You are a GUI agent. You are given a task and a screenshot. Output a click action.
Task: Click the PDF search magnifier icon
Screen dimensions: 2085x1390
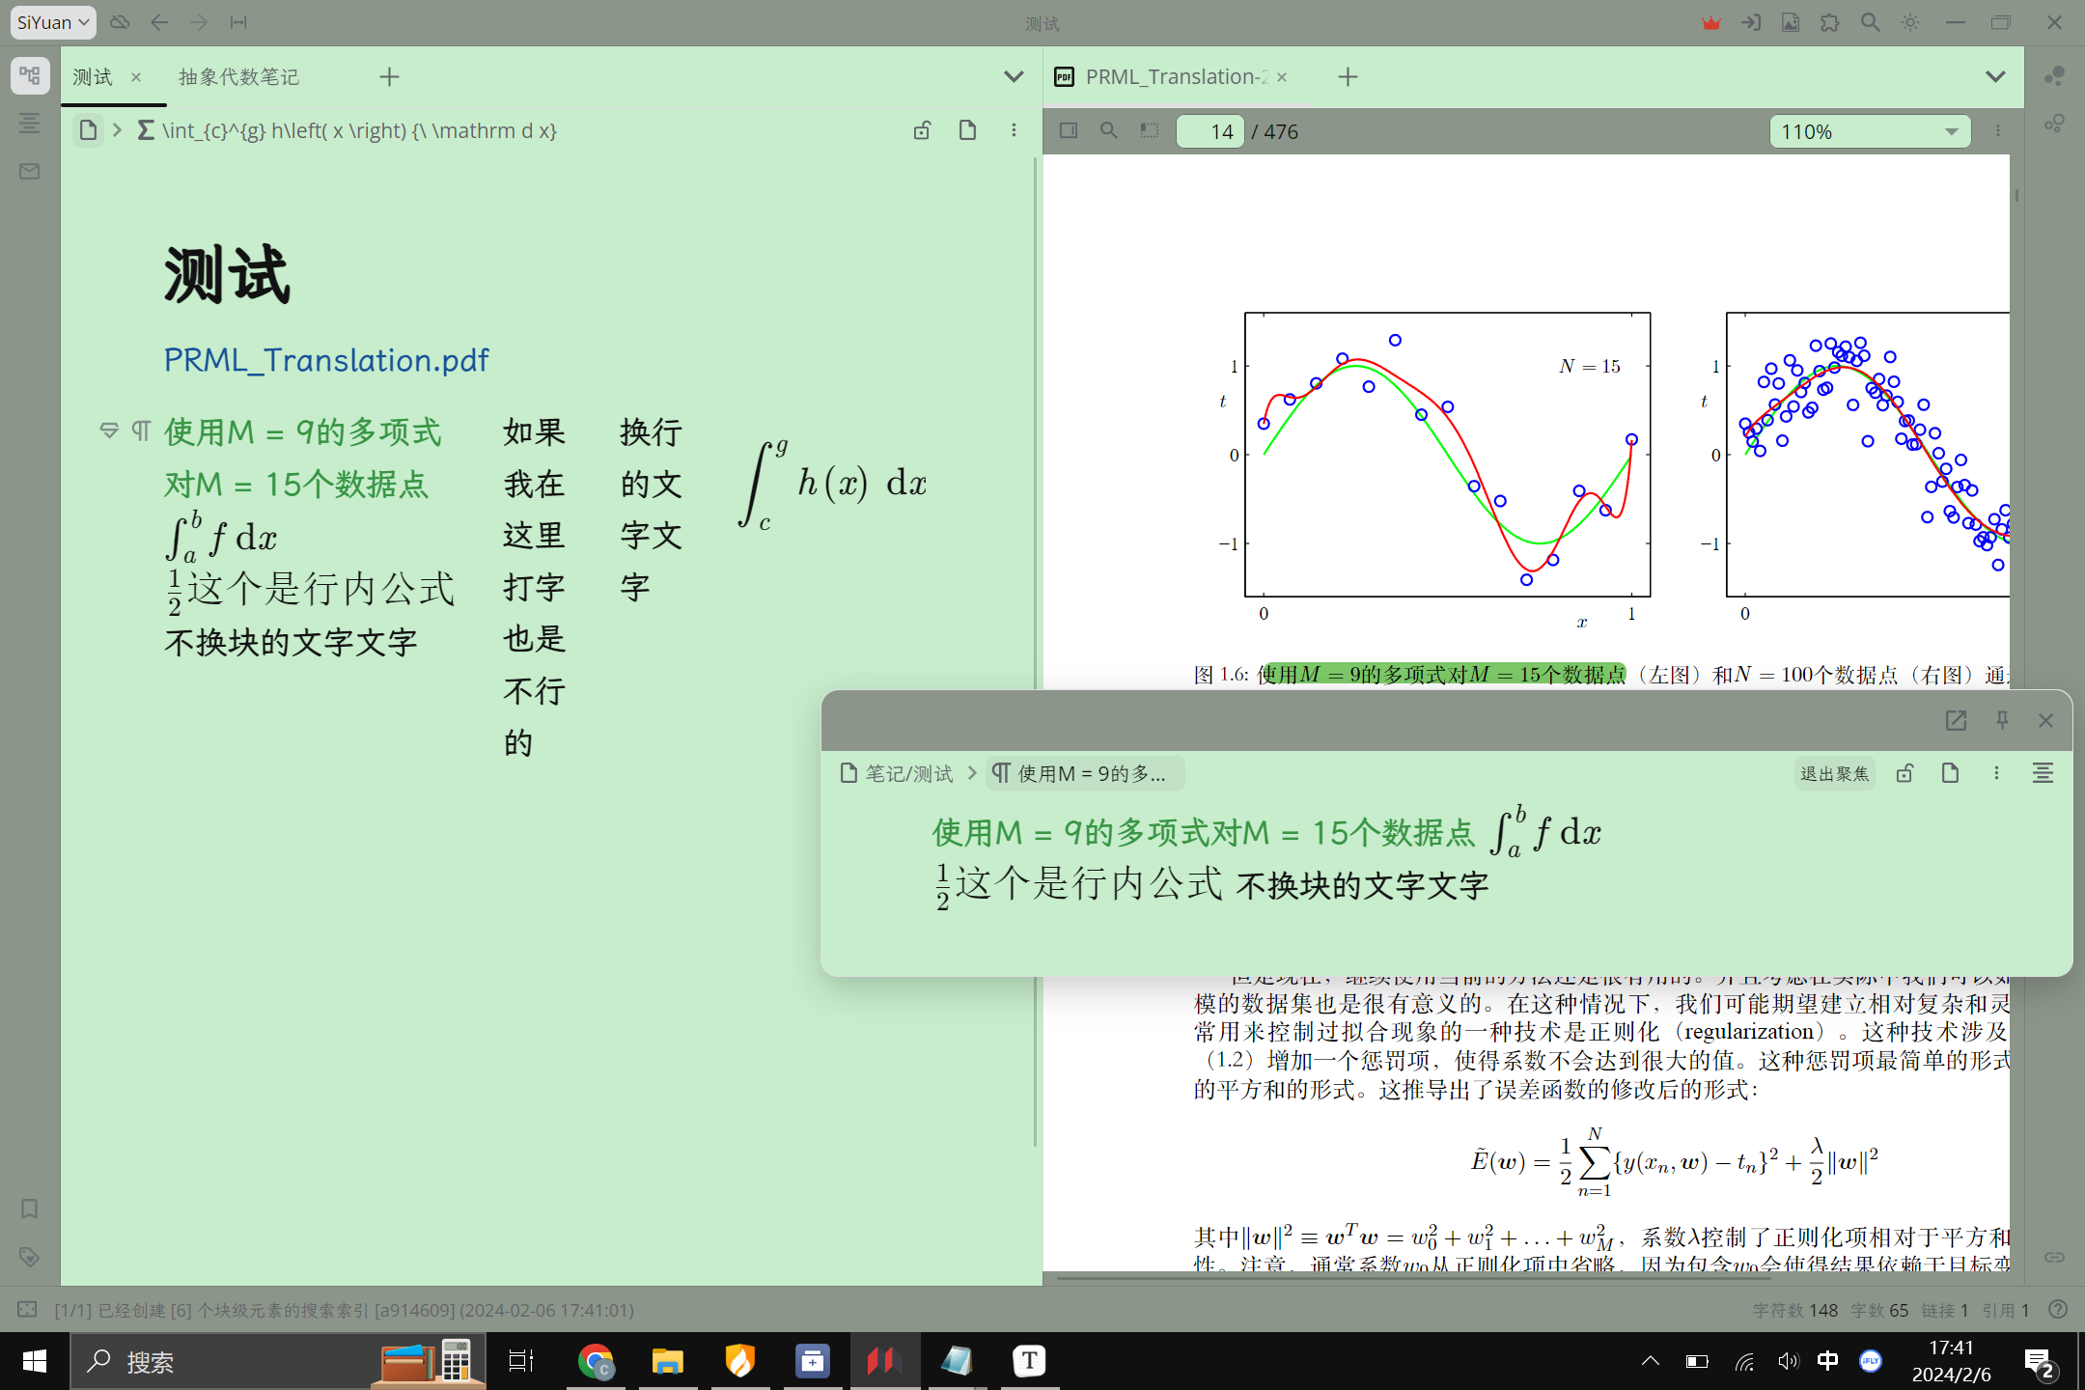coord(1109,130)
